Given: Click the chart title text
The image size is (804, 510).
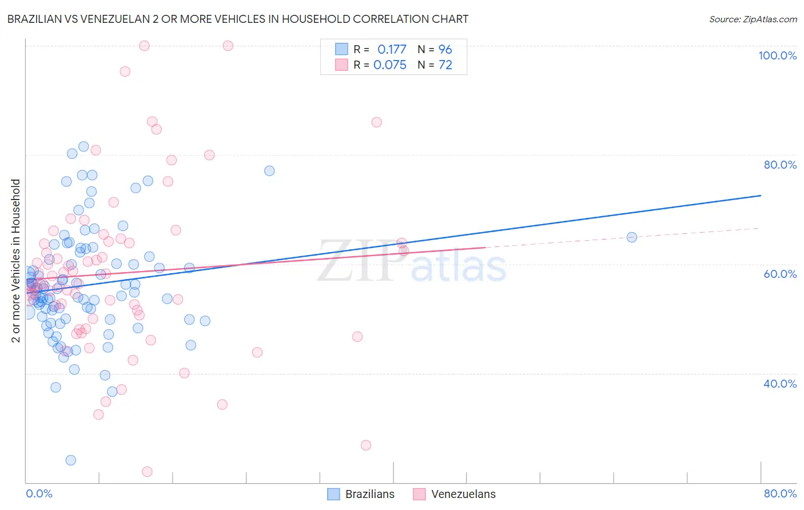Looking at the screenshot, I should 238,19.
